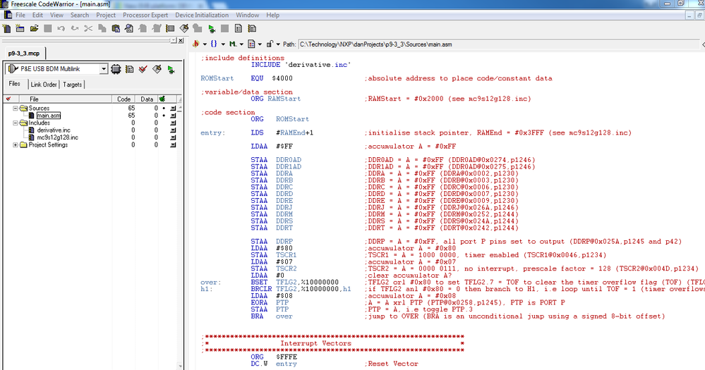Open the Window menu
The height and width of the screenshot is (370, 705).
(247, 15)
